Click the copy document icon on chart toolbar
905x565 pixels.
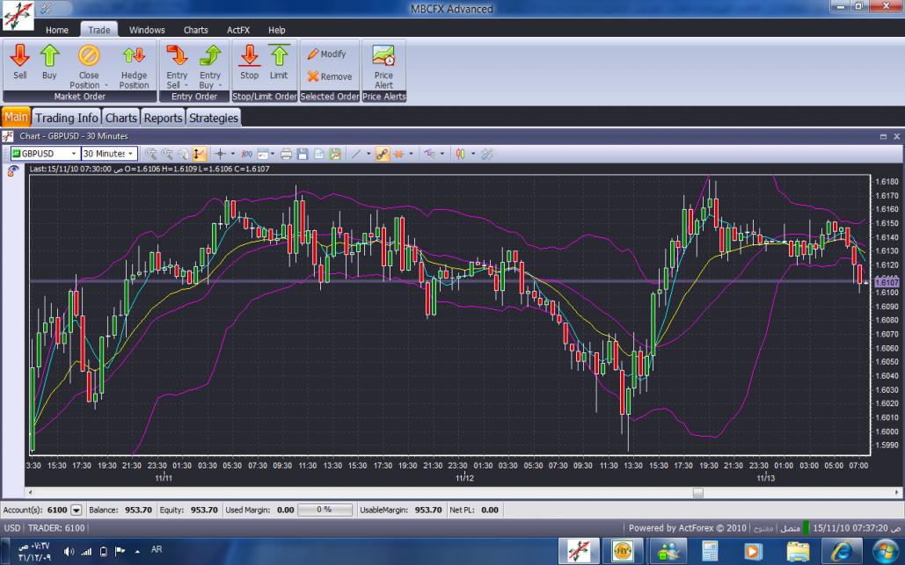point(318,154)
